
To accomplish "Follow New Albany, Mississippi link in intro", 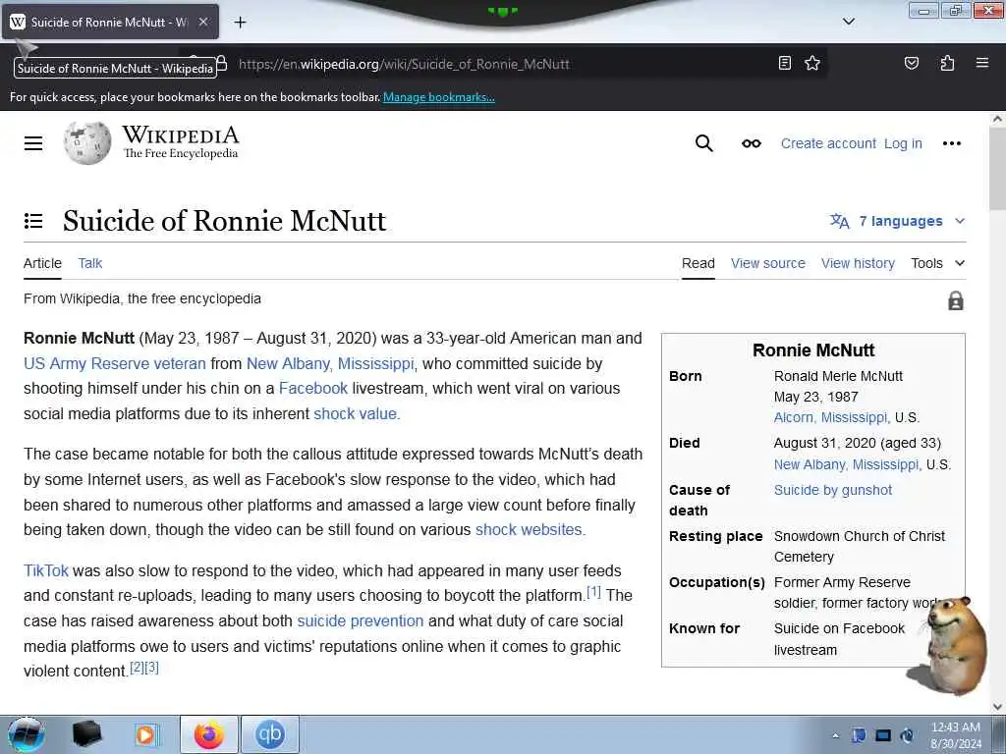I will 330,363.
